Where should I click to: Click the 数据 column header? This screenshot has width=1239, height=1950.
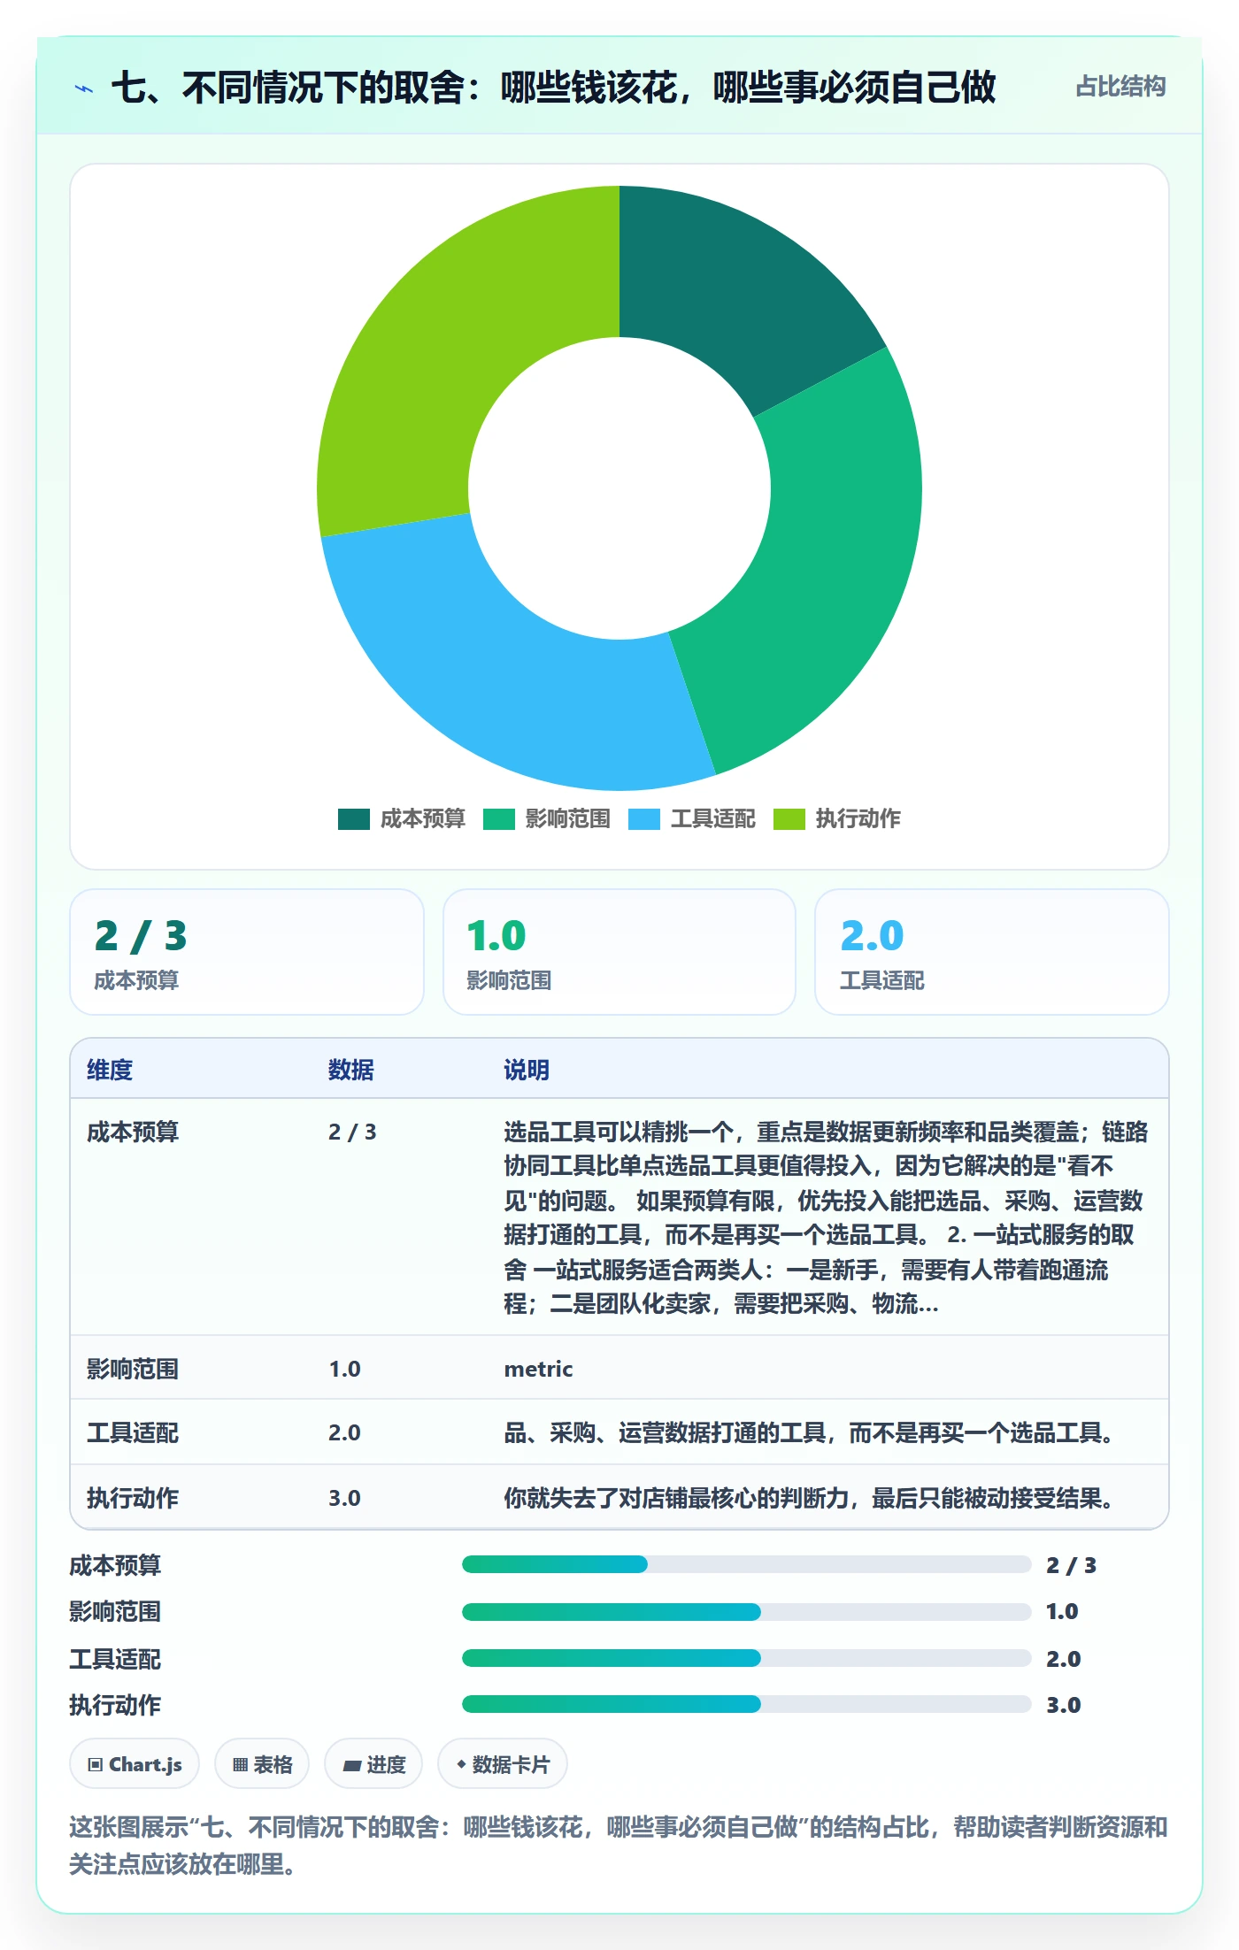[351, 1070]
